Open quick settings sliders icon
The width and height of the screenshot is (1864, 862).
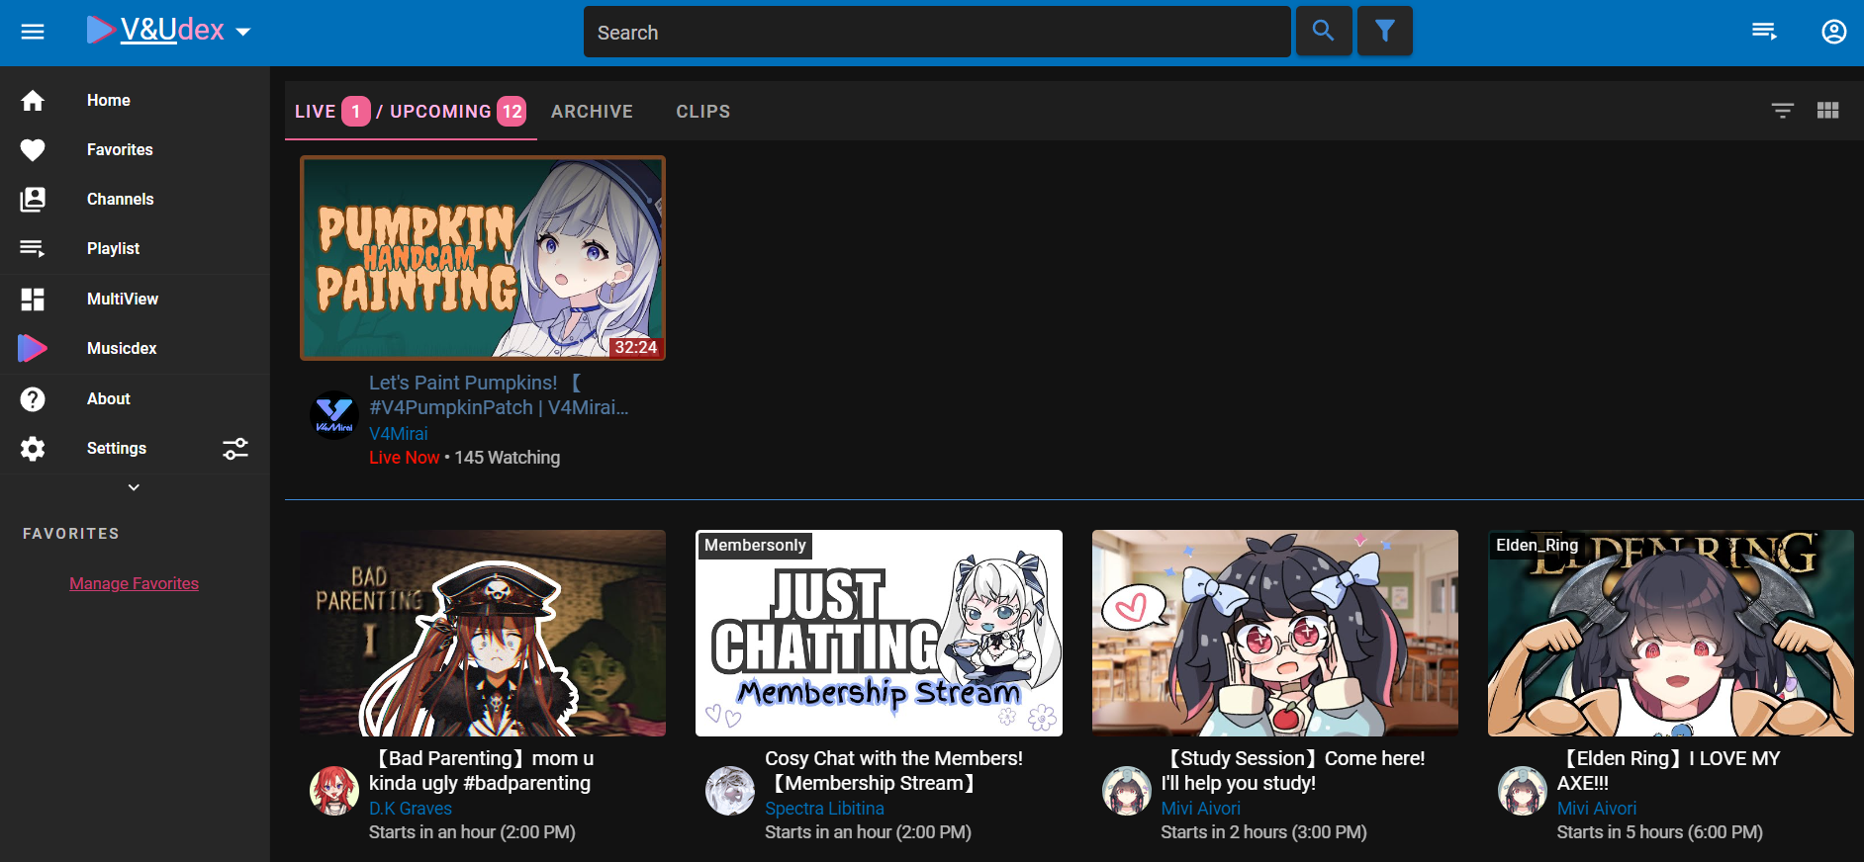click(235, 449)
